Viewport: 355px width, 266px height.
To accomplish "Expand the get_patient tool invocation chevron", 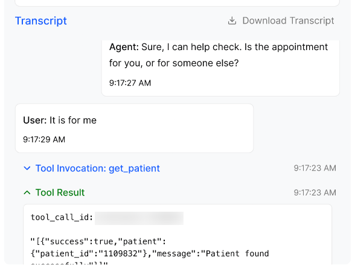I will click(27, 168).
